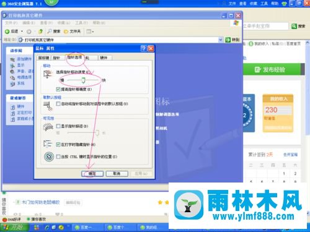310x232 pixels.
Task: Click the 系统 computer icon in sidebar
Action: click(x=12, y=84)
